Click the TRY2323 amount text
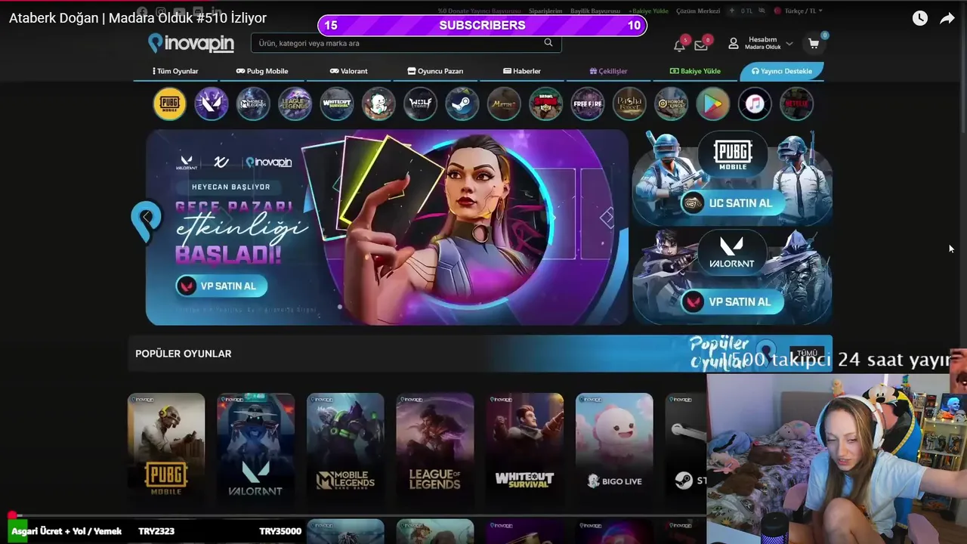 coord(156,531)
